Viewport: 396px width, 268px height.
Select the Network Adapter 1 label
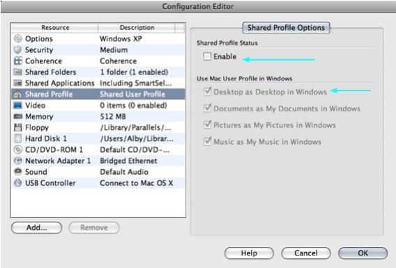point(58,161)
